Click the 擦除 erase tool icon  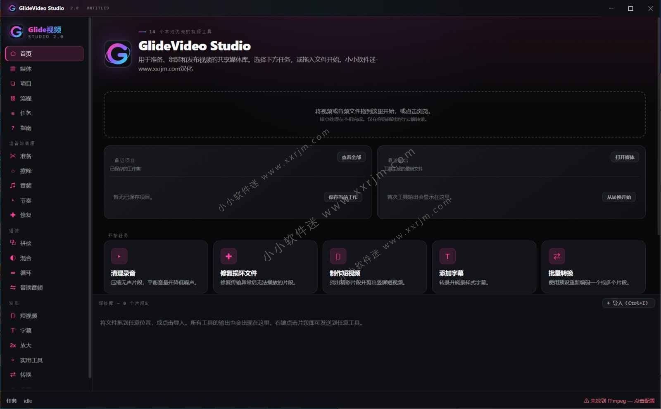click(13, 171)
